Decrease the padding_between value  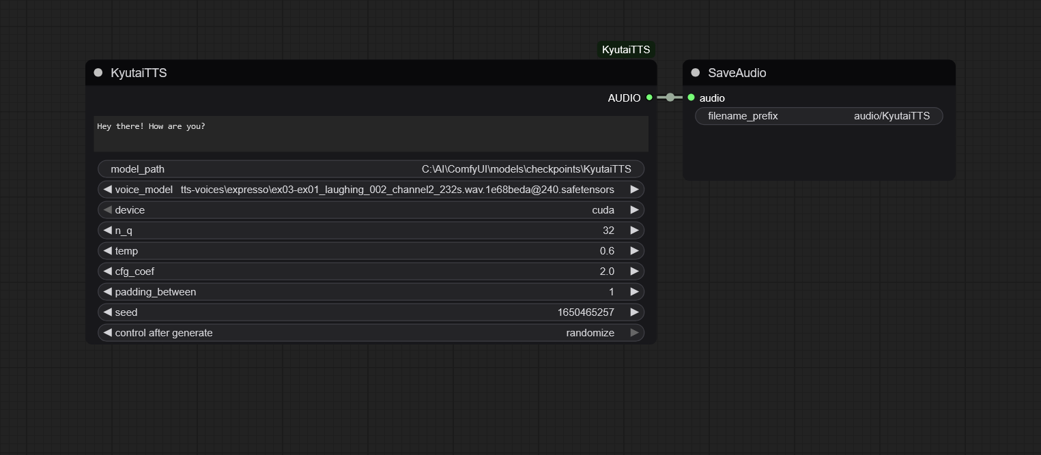click(x=107, y=292)
